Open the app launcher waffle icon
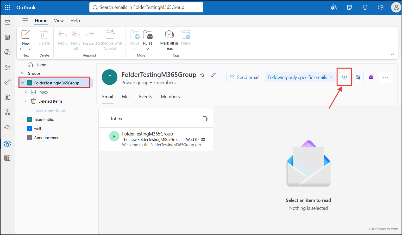Viewport: 402px width, 235px height. [x=7, y=8]
